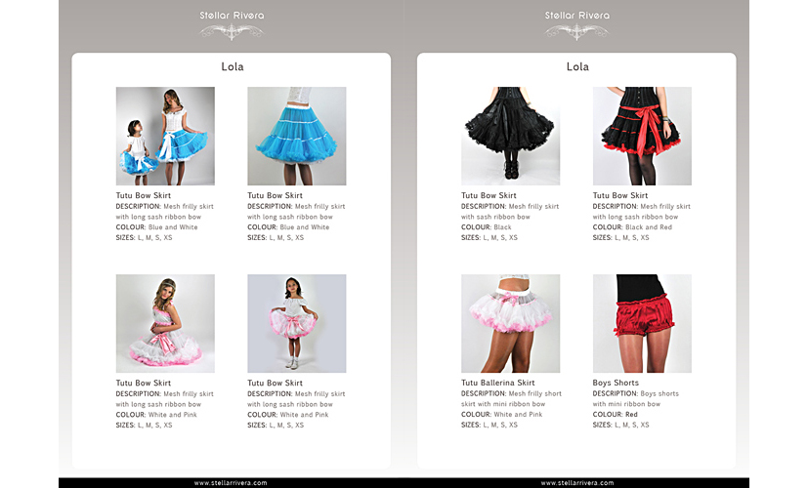Click the Tutu Bow Skirt title for Black and Red
808x488 pixels.
point(620,195)
